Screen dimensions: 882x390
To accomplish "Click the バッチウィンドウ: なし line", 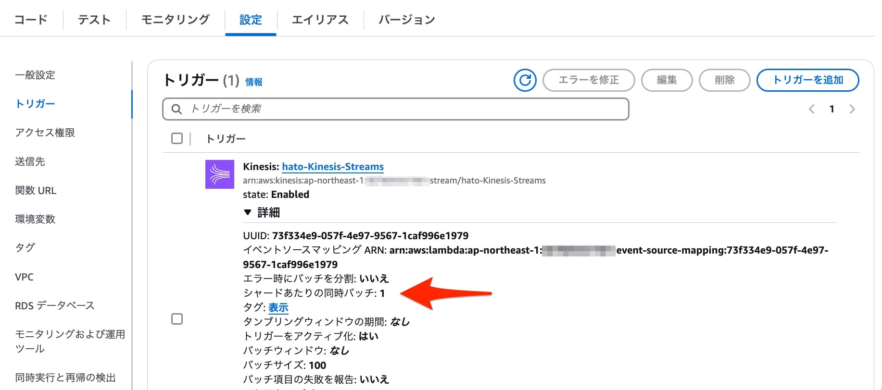I will (296, 351).
